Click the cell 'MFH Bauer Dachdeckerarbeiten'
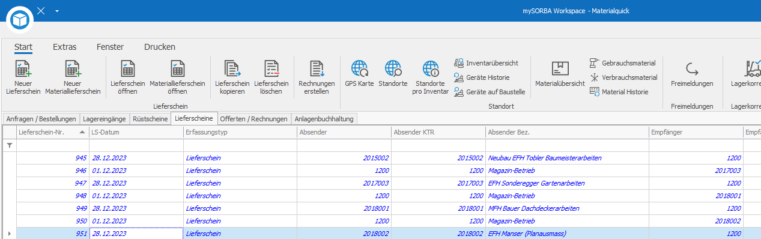 click(x=567, y=208)
